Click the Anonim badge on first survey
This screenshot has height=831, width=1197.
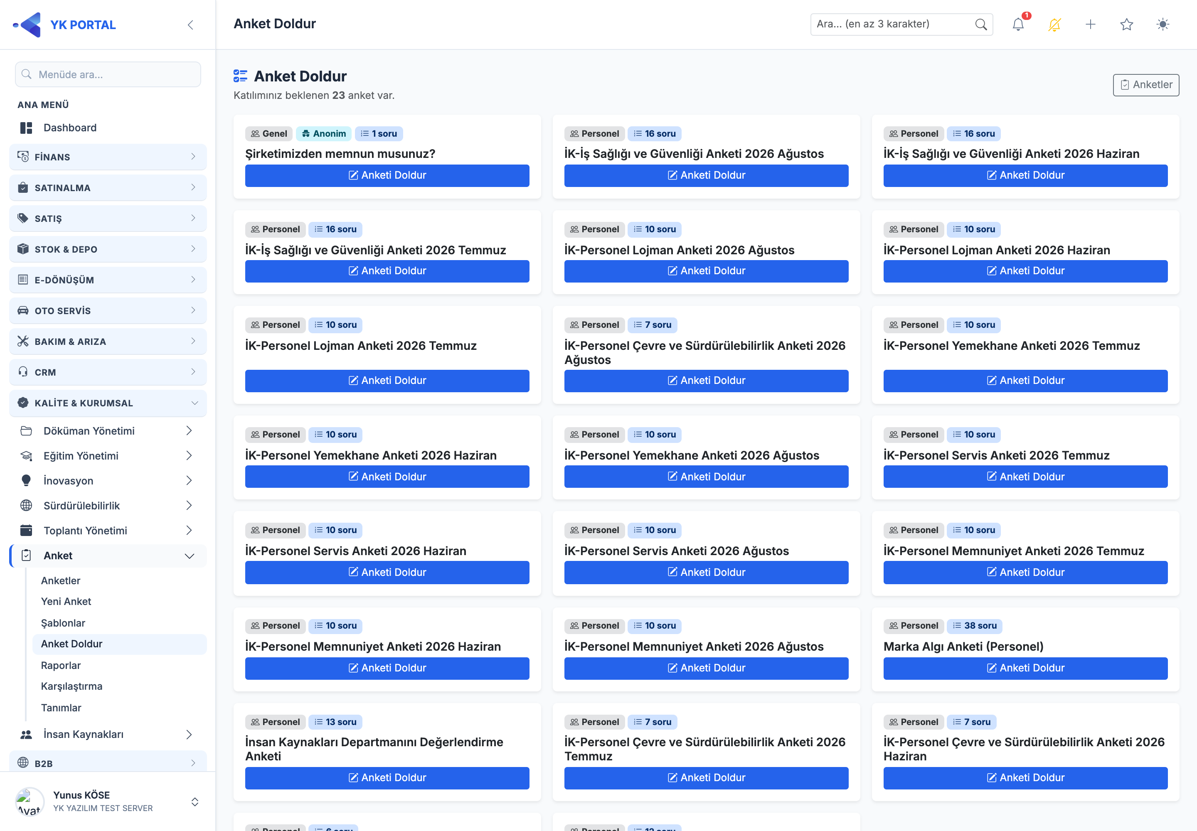pos(323,134)
